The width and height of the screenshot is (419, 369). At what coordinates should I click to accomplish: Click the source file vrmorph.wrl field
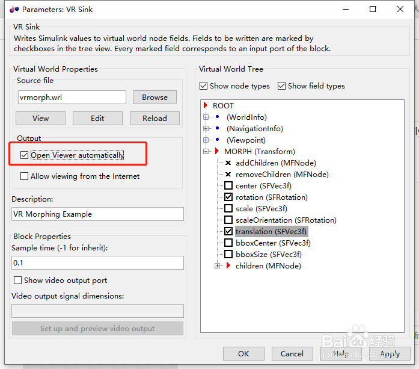(x=72, y=97)
